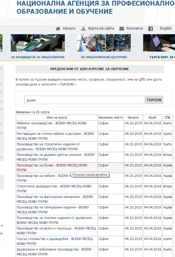This screenshot has width=175, height=257.
Task: Expand chevron right of the meeting-room image
Action: (68, 46)
